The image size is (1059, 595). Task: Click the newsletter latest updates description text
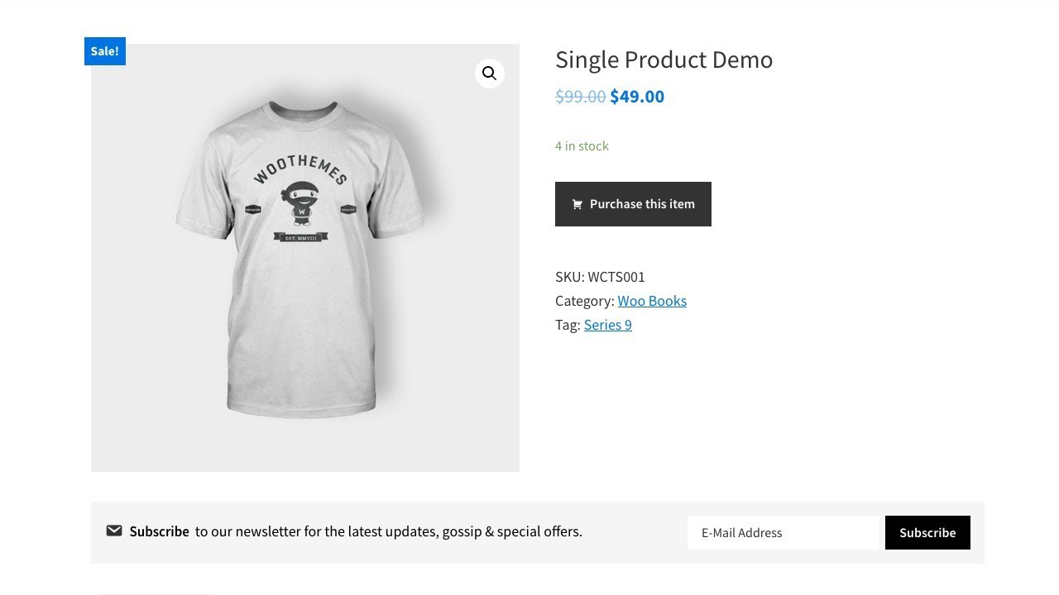pyautogui.click(x=389, y=531)
